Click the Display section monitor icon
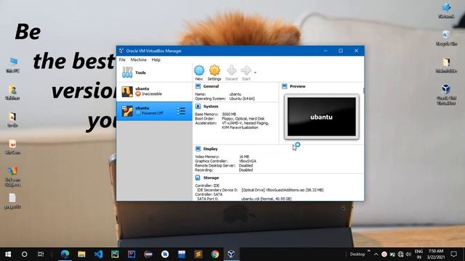 (x=198, y=149)
